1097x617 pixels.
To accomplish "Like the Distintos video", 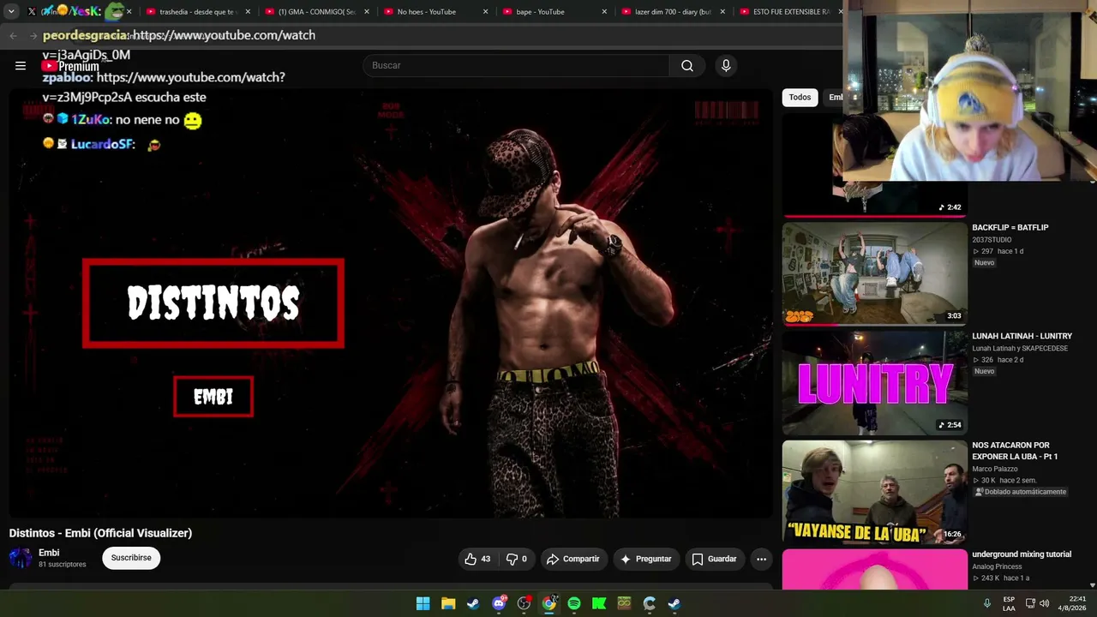I will point(477,559).
